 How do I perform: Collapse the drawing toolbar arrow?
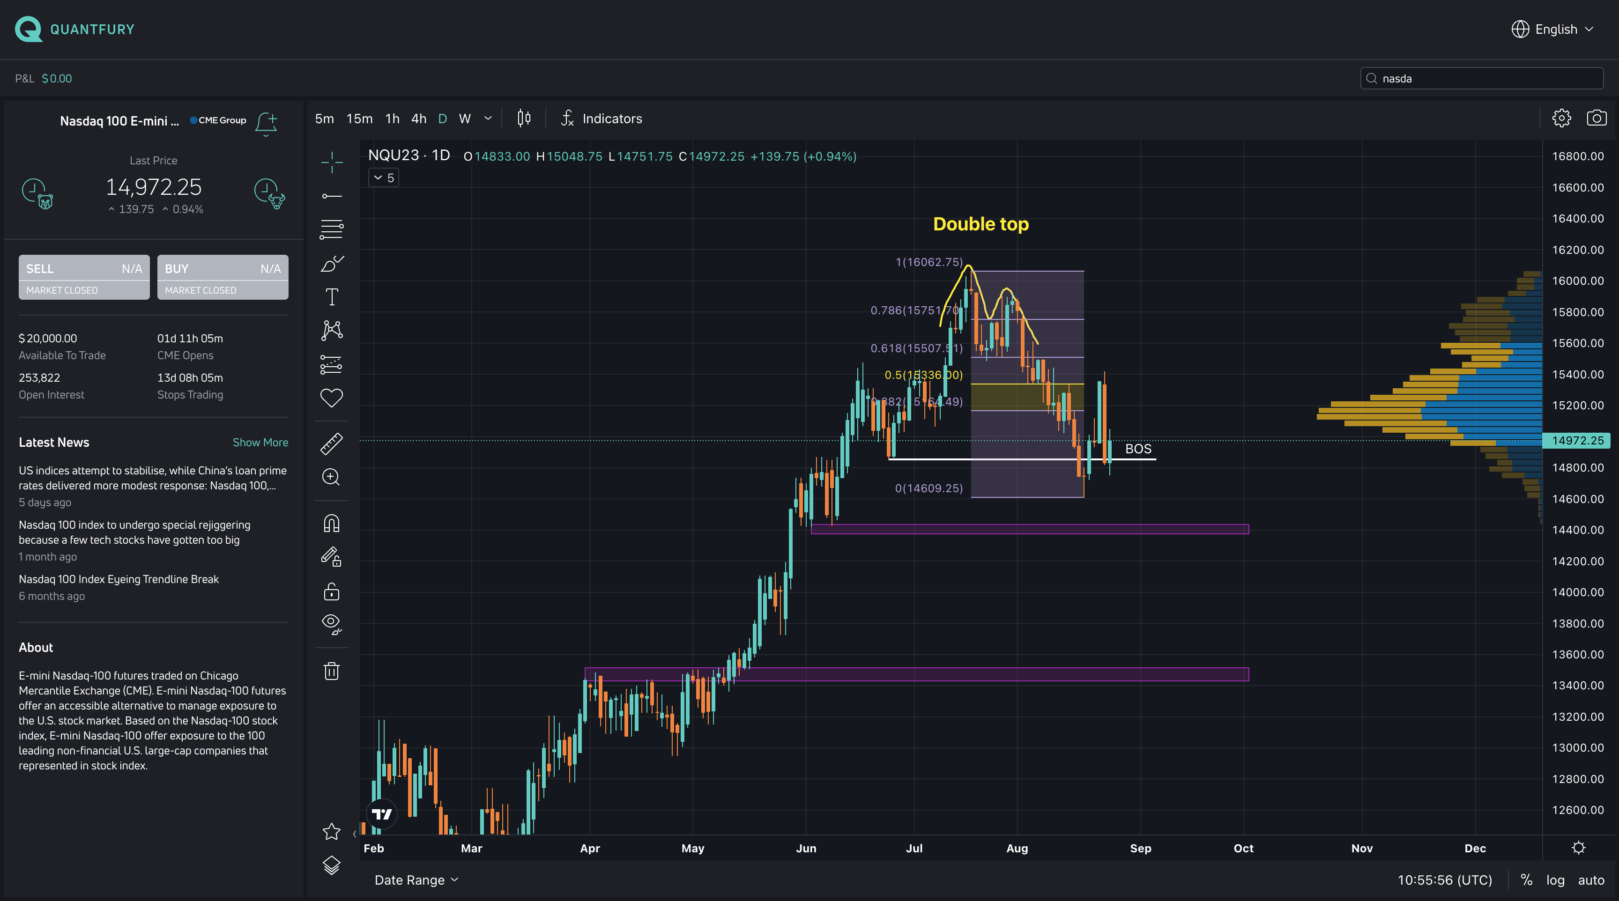355,834
